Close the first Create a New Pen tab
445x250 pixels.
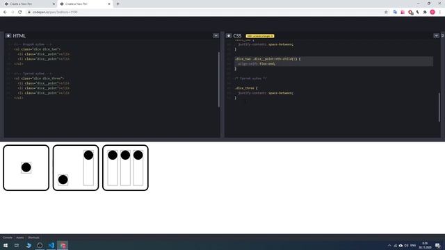coord(54,4)
